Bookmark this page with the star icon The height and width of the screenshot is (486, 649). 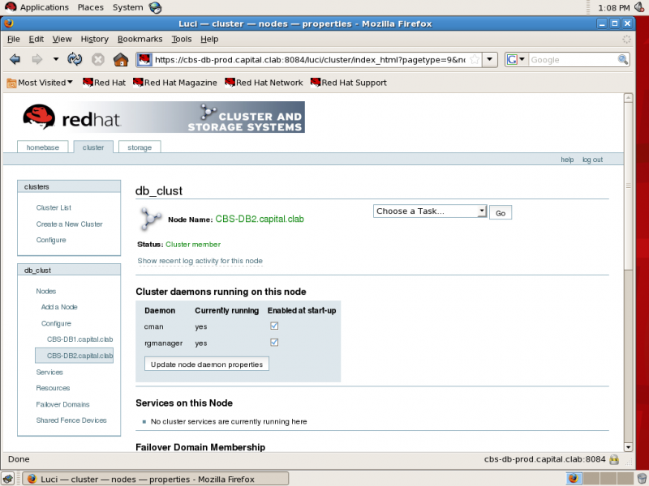[475, 60]
